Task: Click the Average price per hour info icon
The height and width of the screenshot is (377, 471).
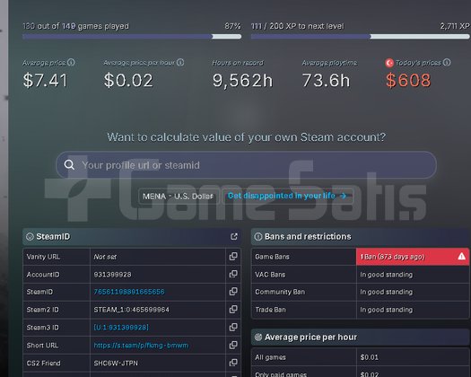Action: pos(180,62)
